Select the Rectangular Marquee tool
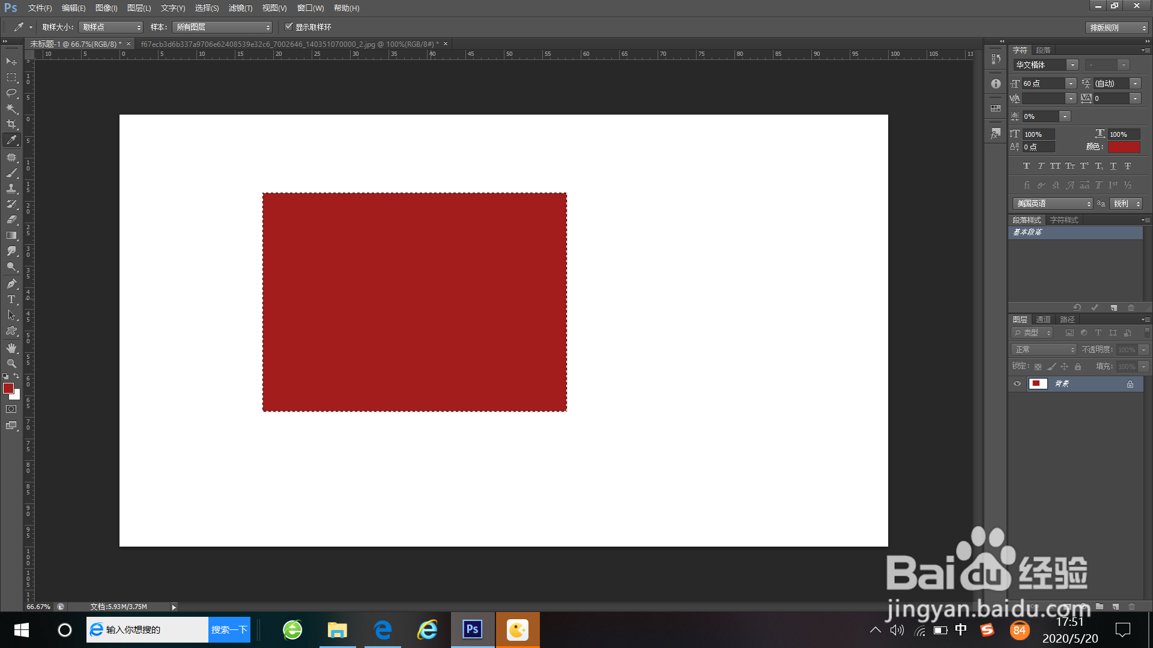Image resolution: width=1153 pixels, height=648 pixels. pyautogui.click(x=11, y=77)
